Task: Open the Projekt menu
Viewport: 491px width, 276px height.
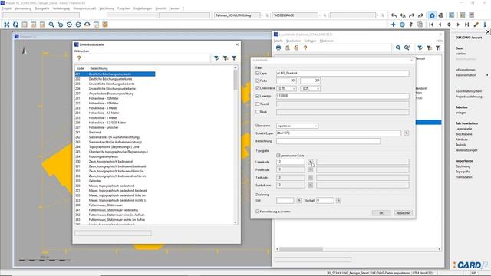Action: coord(7,8)
